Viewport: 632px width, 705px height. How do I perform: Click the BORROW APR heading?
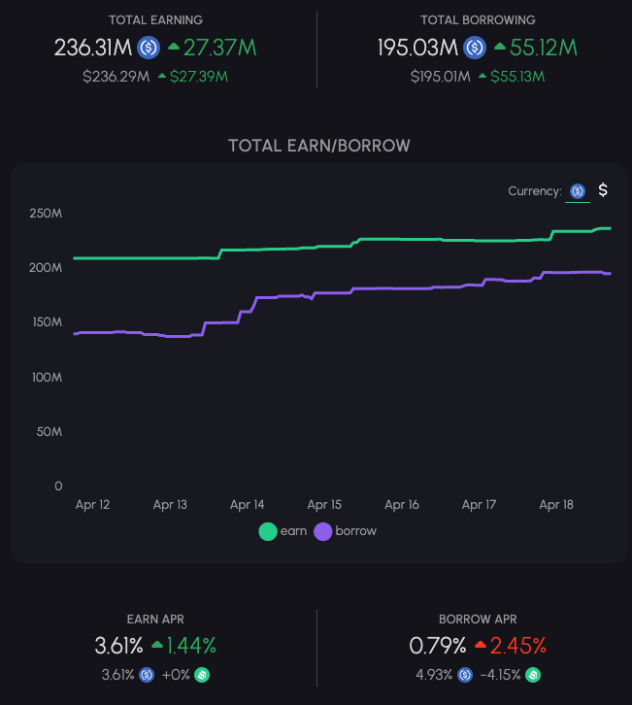pyautogui.click(x=478, y=620)
